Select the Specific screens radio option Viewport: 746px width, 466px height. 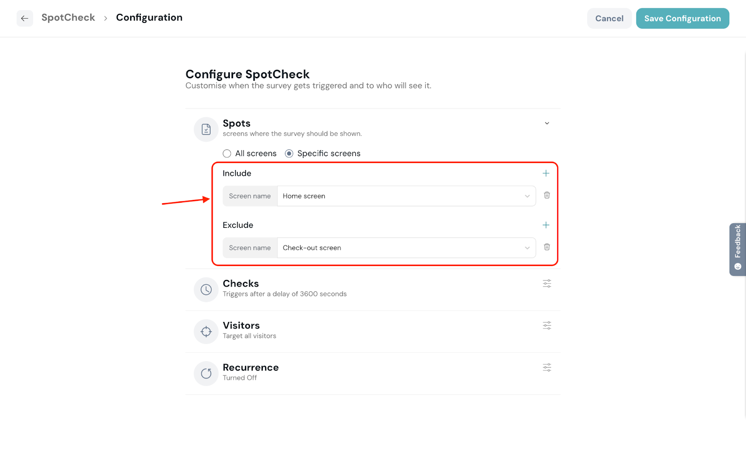tap(289, 154)
